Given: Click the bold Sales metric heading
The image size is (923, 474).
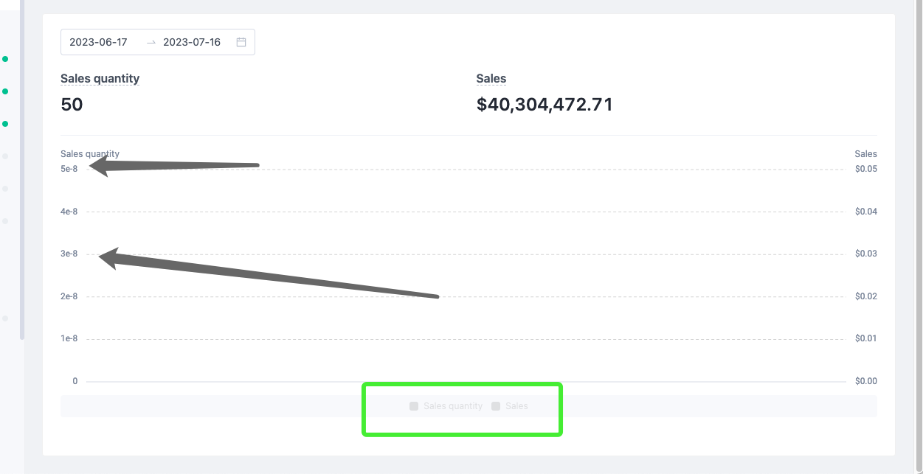Looking at the screenshot, I should [491, 78].
